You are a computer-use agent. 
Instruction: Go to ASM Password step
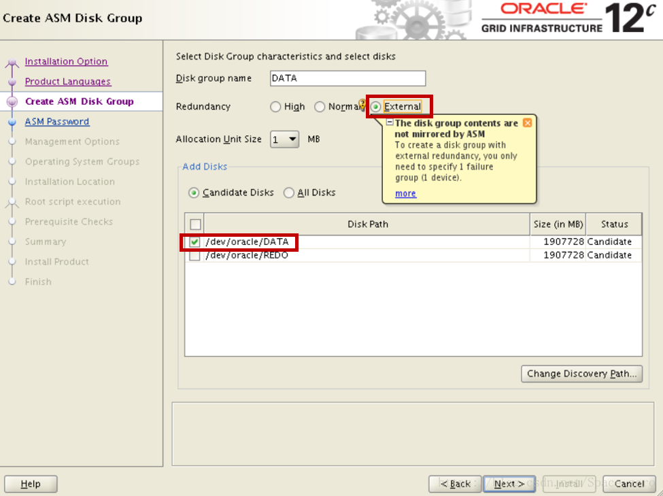tap(57, 122)
